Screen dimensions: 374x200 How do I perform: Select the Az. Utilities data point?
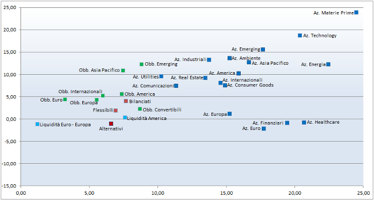[x=161, y=76]
